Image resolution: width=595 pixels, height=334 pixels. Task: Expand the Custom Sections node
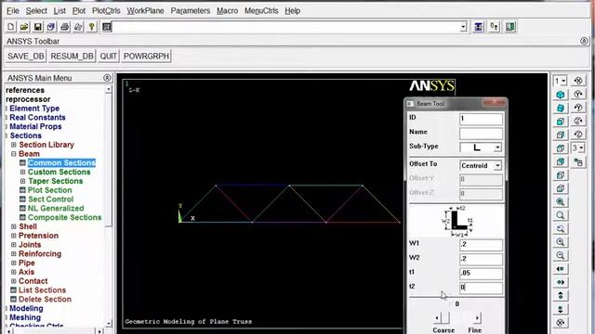22,172
